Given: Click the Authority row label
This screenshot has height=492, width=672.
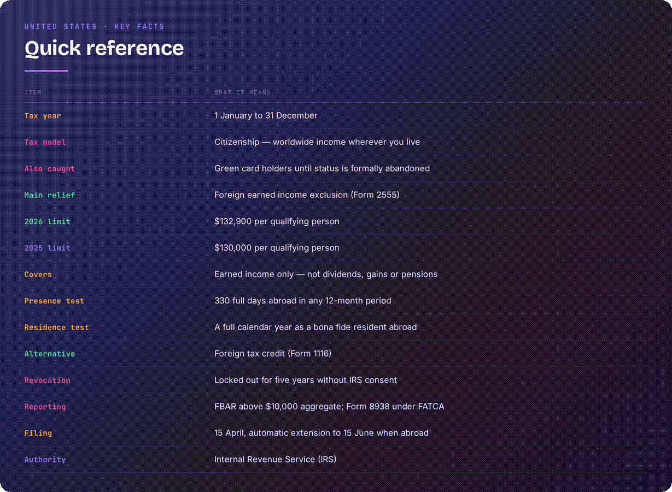Looking at the screenshot, I should click(x=45, y=460).
